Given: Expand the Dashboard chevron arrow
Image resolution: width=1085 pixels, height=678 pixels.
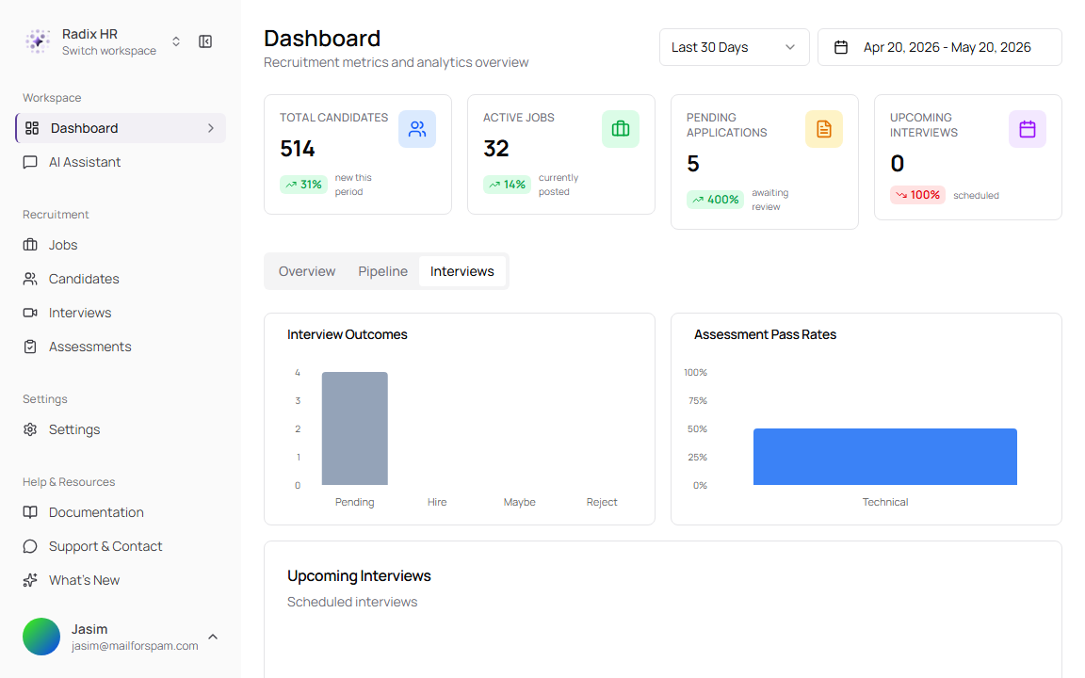Looking at the screenshot, I should pos(210,128).
